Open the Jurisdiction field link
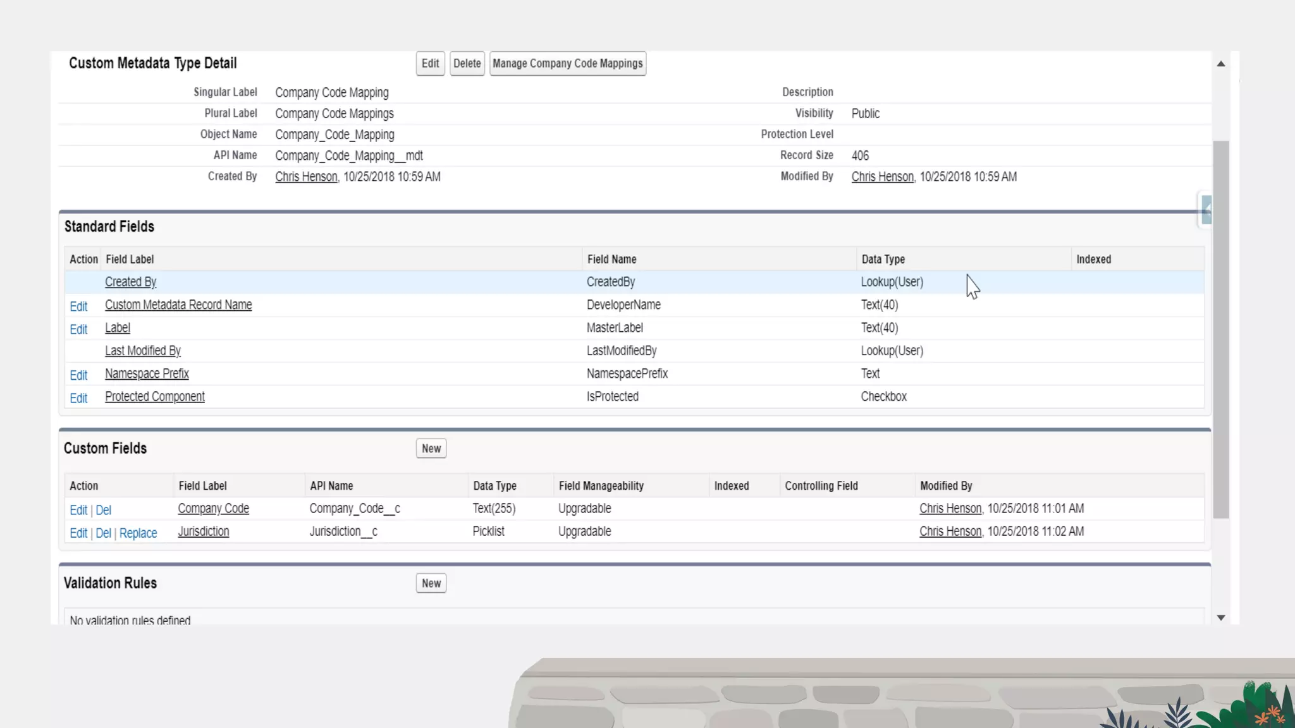This screenshot has height=728, width=1295. tap(203, 531)
